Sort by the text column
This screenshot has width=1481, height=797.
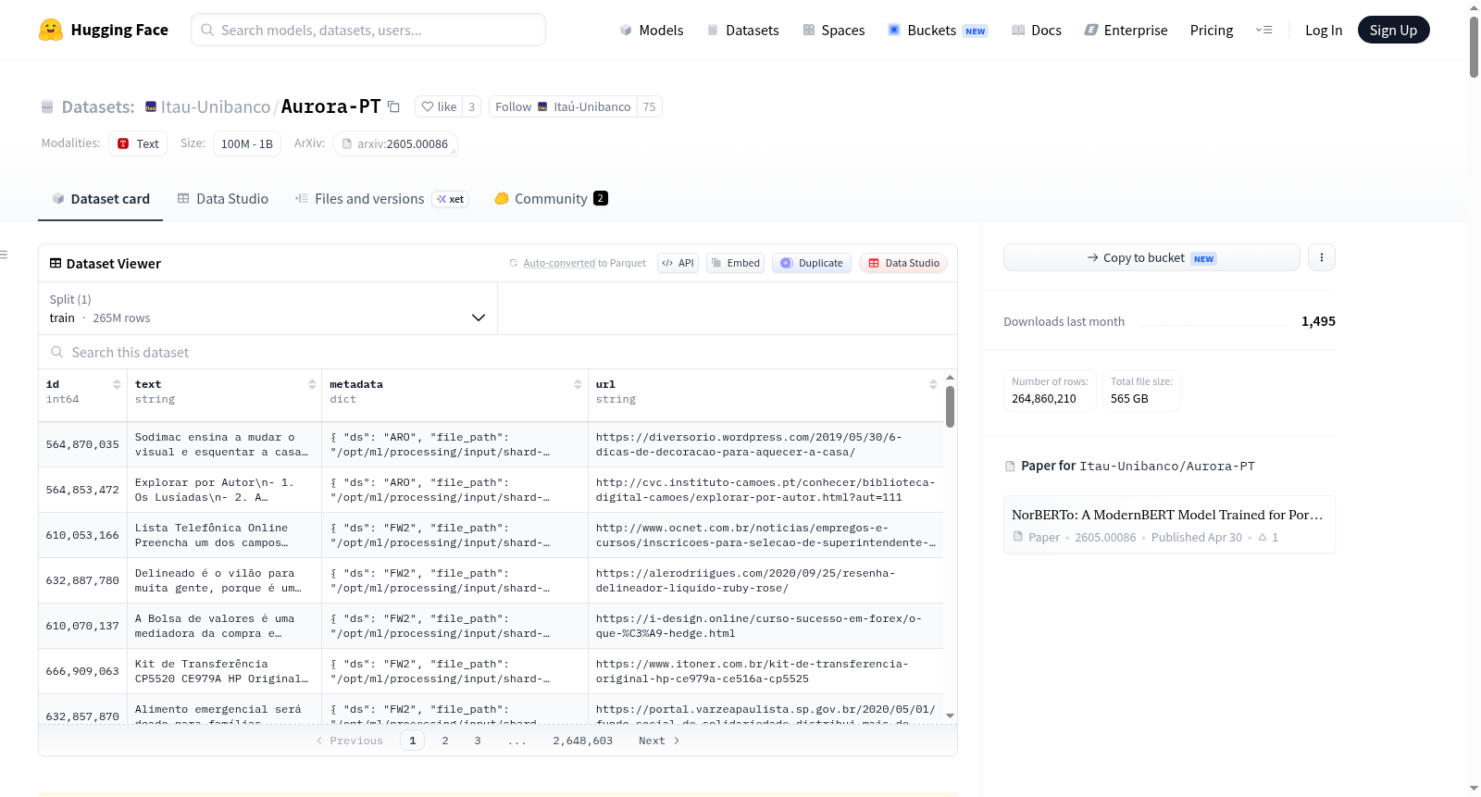[312, 384]
